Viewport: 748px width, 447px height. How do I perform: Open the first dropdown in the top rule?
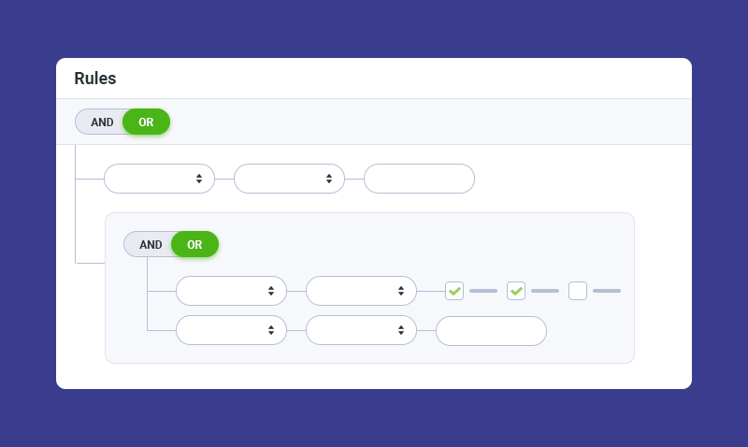coord(159,179)
